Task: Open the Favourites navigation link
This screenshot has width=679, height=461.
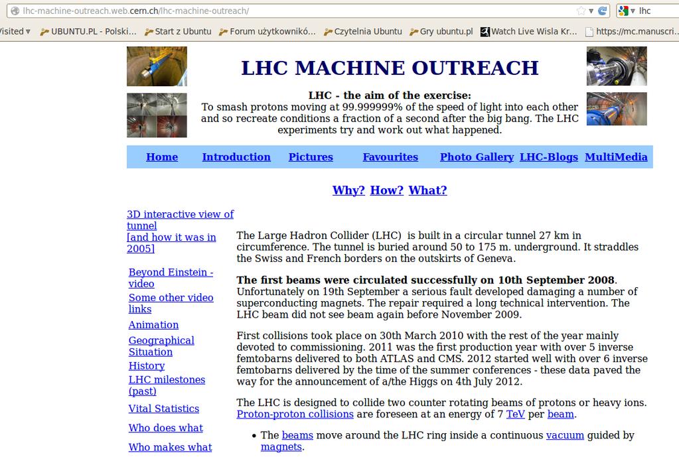Action: tap(390, 157)
